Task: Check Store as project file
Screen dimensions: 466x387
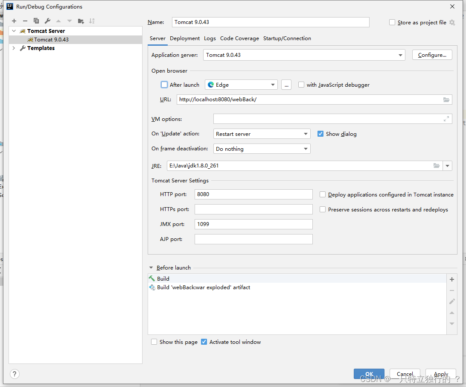Action: 392,22
